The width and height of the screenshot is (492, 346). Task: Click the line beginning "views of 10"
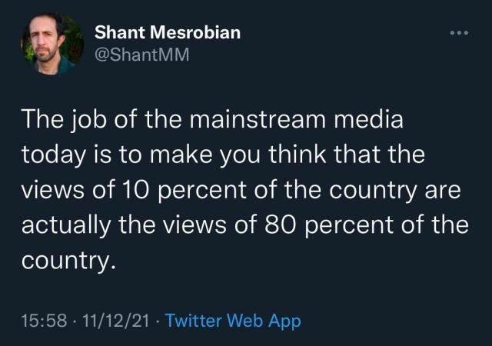[241, 191]
